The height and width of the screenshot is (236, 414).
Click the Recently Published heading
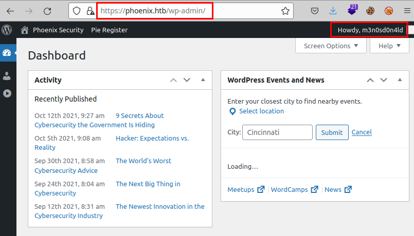click(x=65, y=99)
